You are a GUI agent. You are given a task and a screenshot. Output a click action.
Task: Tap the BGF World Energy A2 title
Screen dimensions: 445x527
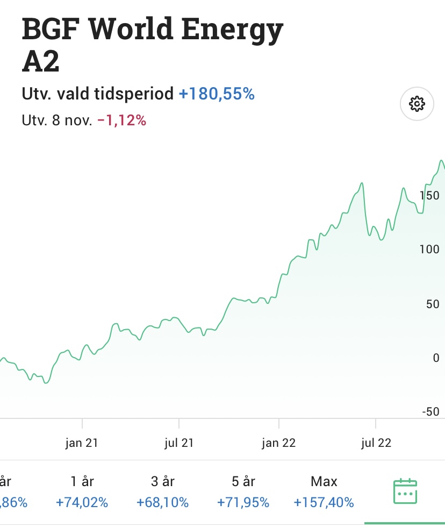[152, 46]
